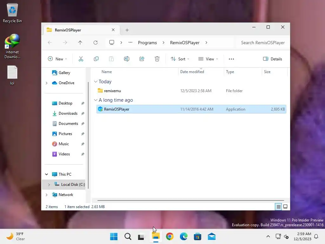325x244 pixels.
Task: Collapse the Today group
Action: tap(96, 82)
